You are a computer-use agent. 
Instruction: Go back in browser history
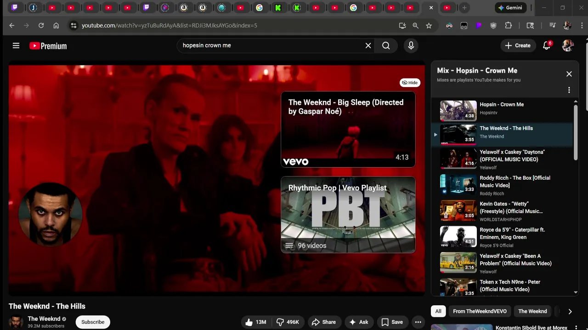click(12, 26)
